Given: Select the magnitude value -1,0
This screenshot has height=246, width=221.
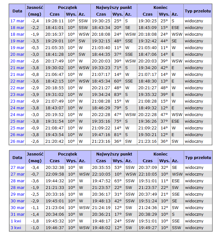Looking at the screenshot, I should [x=35, y=228].
